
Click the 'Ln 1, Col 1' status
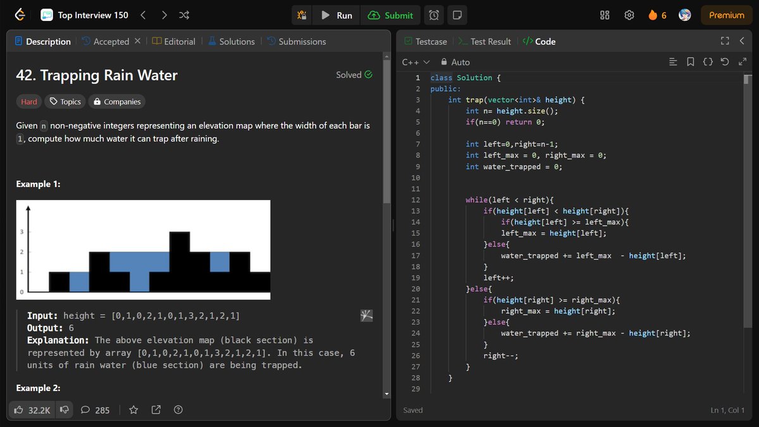point(729,411)
